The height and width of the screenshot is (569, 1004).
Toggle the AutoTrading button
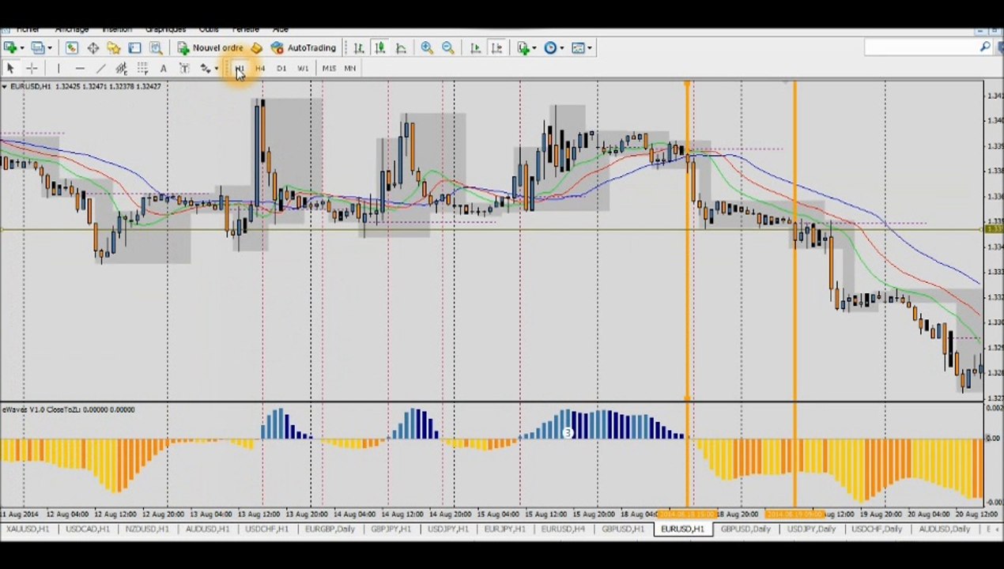304,48
